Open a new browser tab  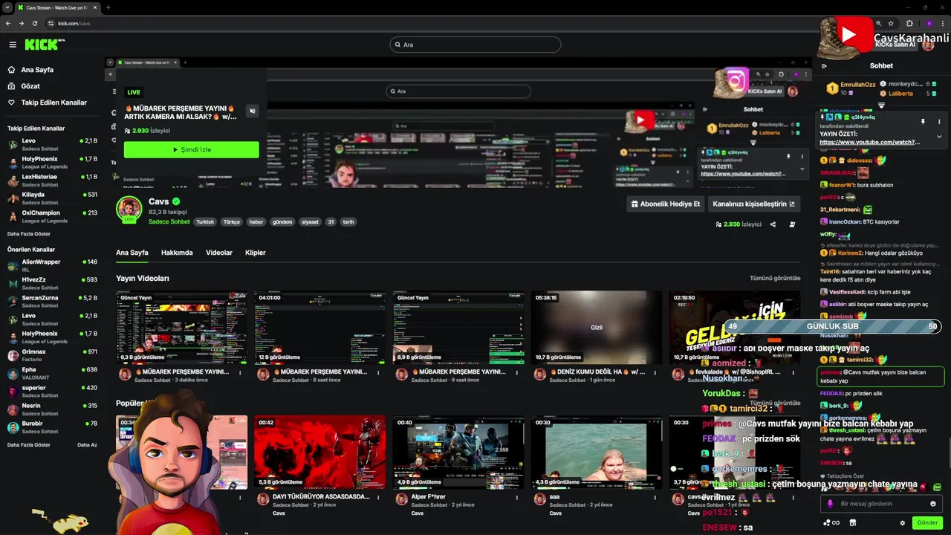(108, 7)
